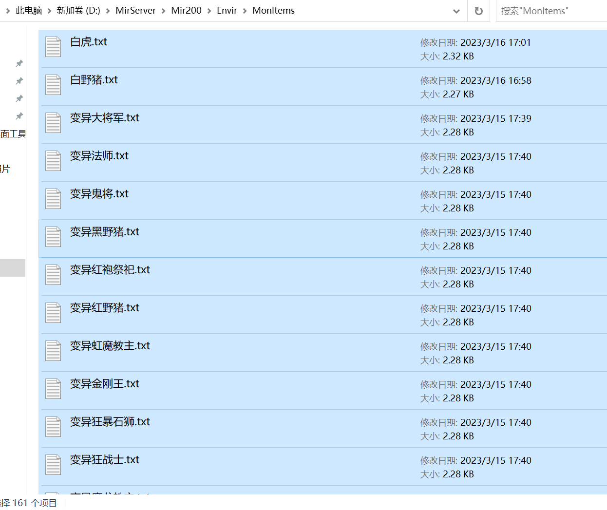The height and width of the screenshot is (510, 607).
Task: Navigate to the MirServer folder breadcrumb
Action: coord(136,11)
